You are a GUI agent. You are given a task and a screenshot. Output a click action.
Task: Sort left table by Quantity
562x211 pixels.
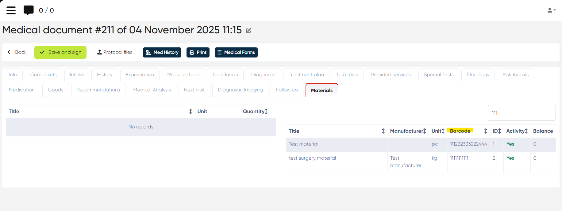point(266,112)
